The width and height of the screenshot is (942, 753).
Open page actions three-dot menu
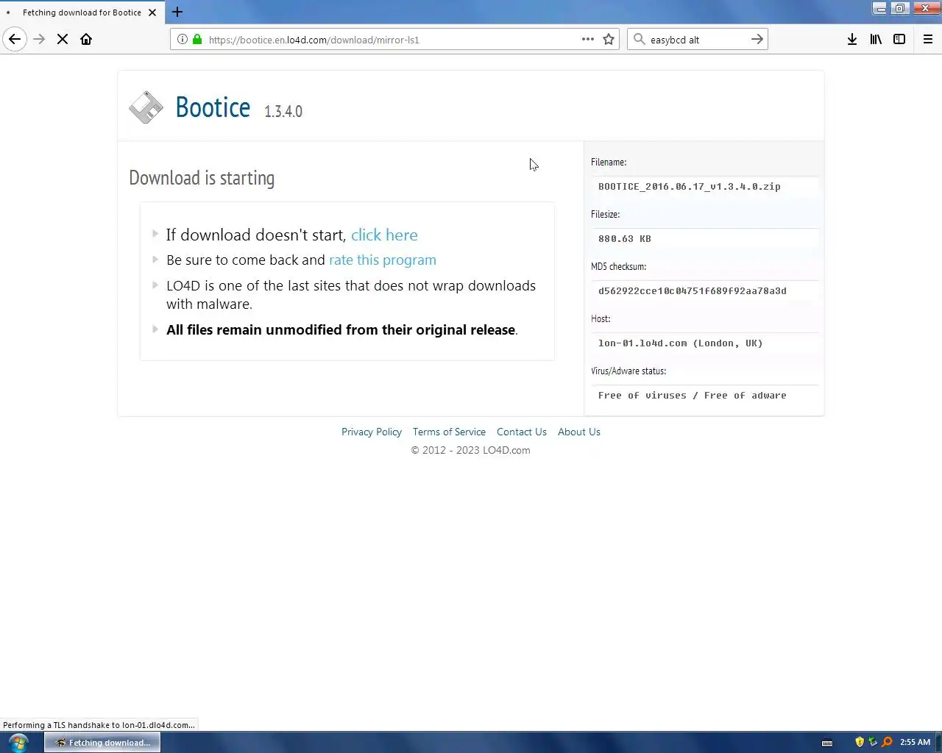588,40
